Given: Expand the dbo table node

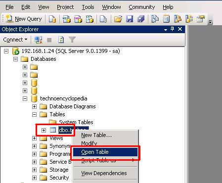Looking at the screenshot, I should point(44,130).
